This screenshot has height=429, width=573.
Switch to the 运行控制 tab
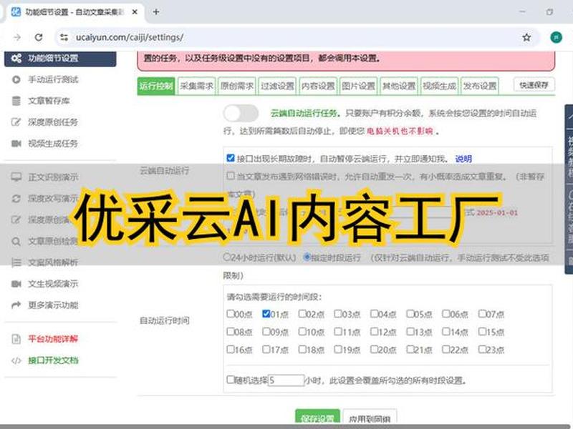pyautogui.click(x=156, y=86)
